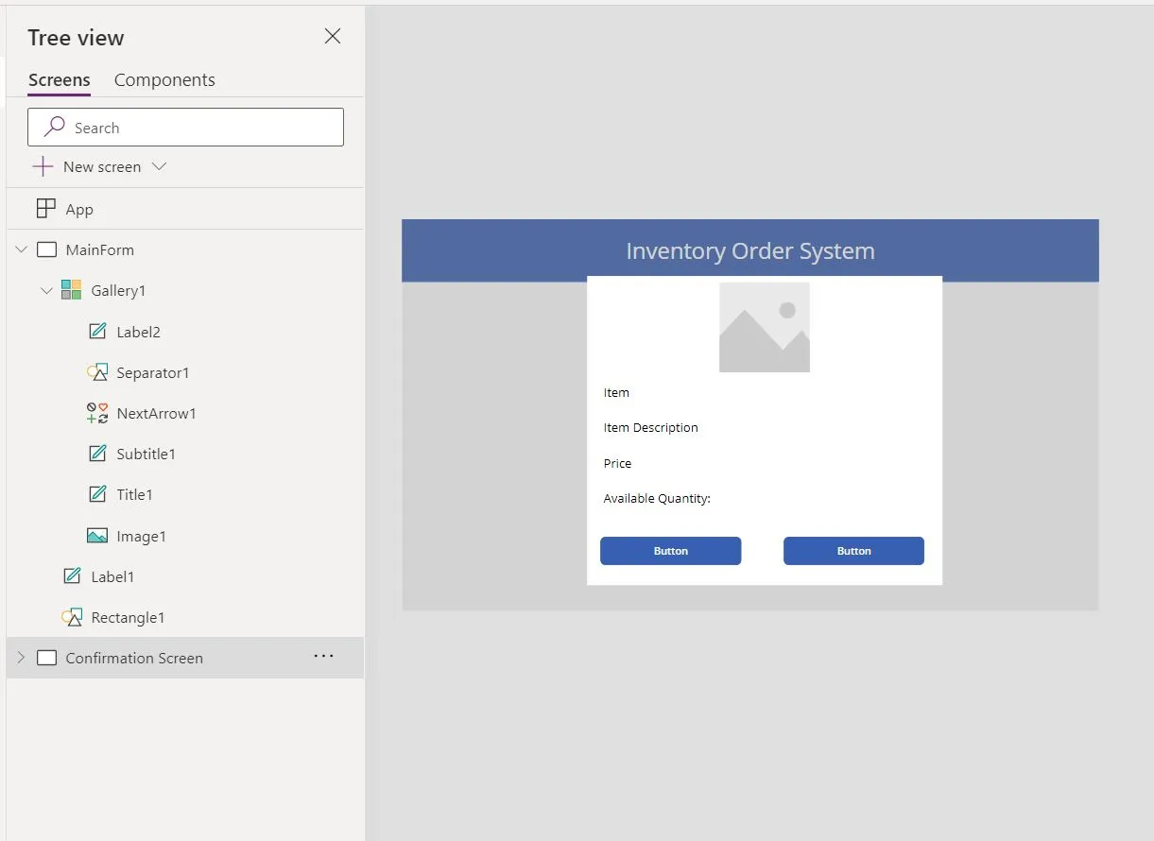The image size is (1154, 841).
Task: Switch to the Components tab
Action: (x=164, y=79)
